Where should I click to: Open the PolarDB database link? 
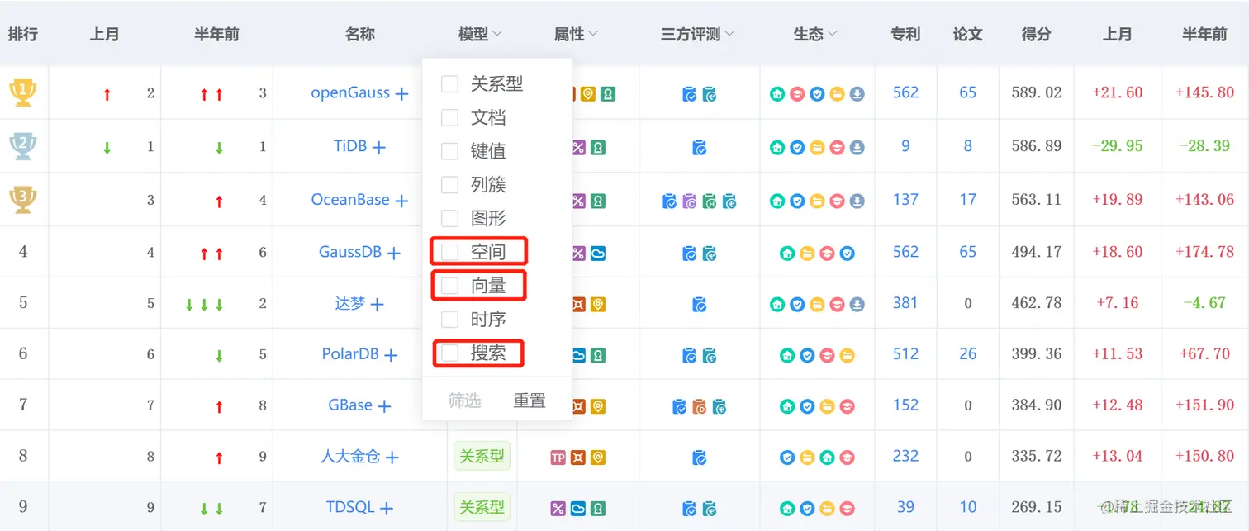[x=350, y=353]
